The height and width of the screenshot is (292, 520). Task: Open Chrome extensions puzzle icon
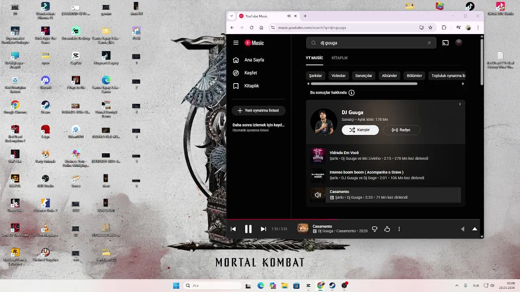click(444, 28)
